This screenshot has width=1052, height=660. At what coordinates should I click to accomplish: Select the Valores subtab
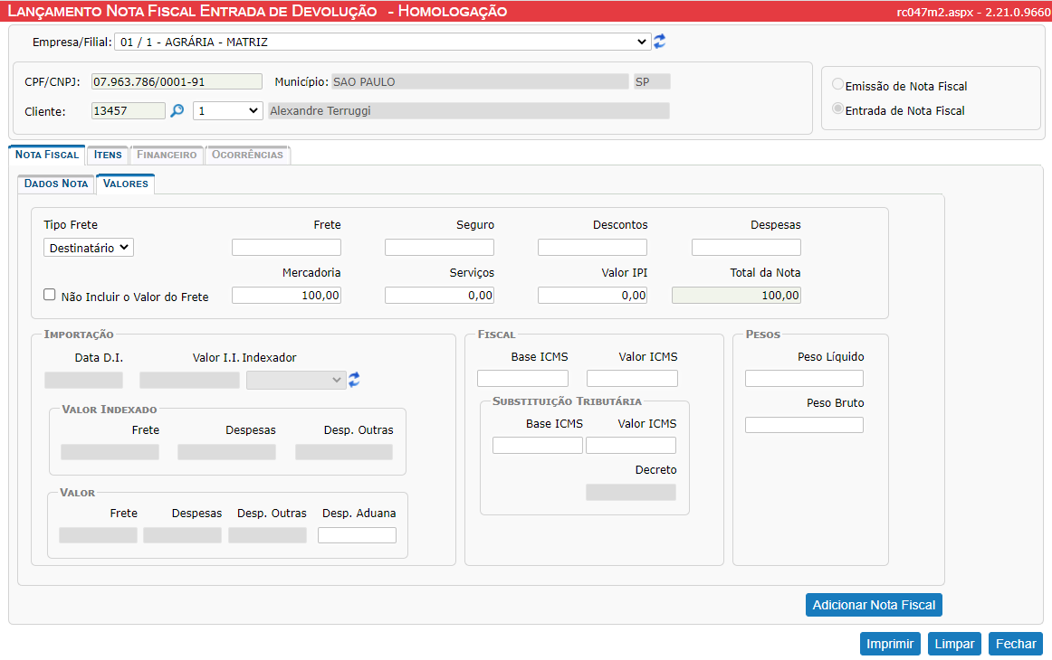pyautogui.click(x=126, y=184)
